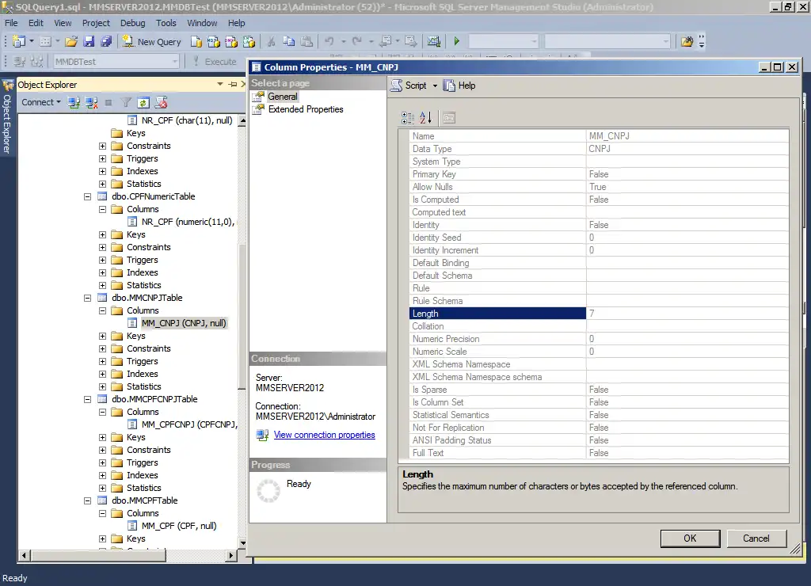Image resolution: width=811 pixels, height=586 pixels.
Task: Open the Script dropdown arrow
Action: 433,86
